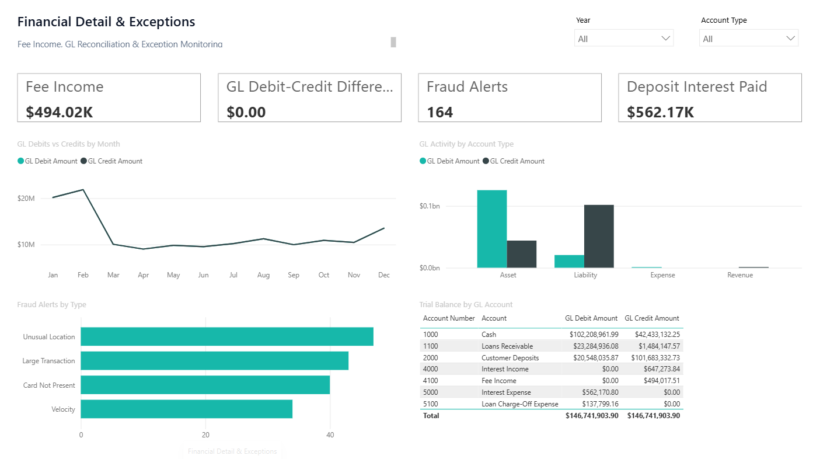Click account number 5100

[430, 404]
